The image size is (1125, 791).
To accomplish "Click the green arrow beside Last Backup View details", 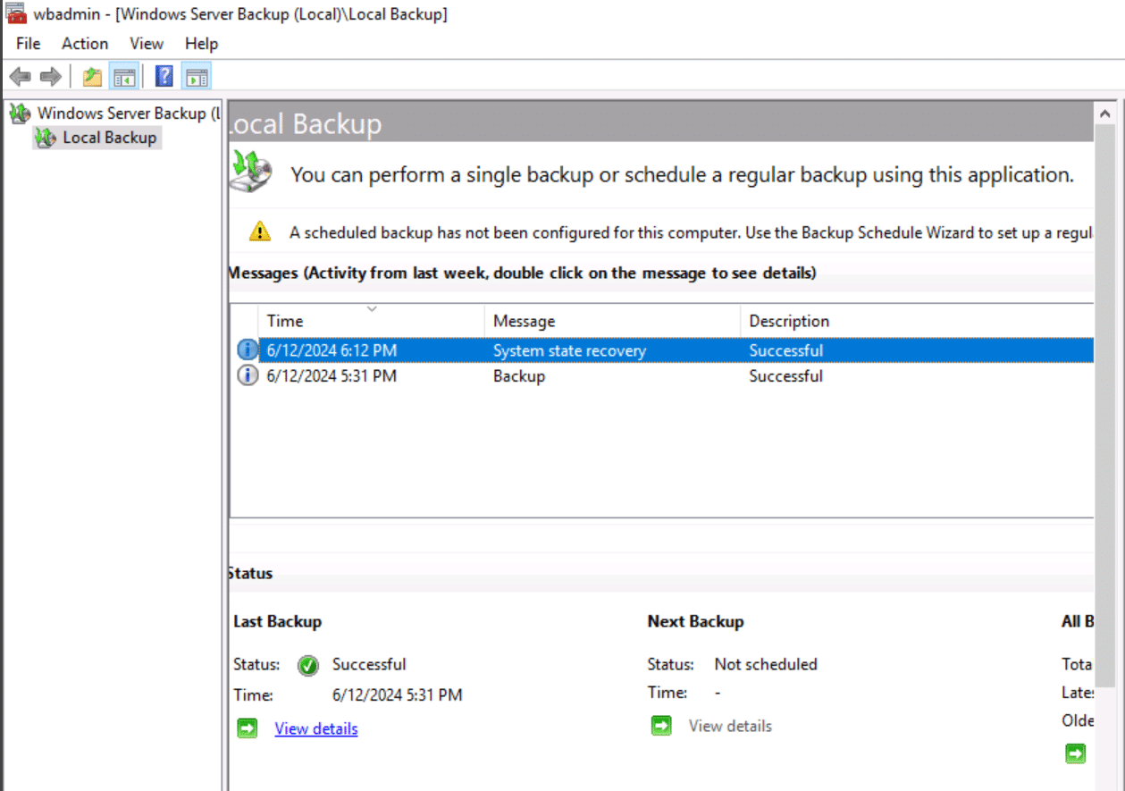I will point(248,728).
